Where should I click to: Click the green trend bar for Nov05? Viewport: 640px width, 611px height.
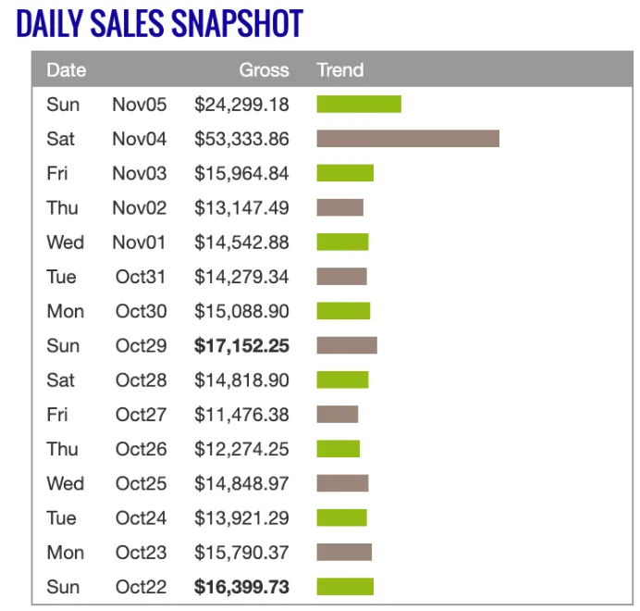click(x=359, y=104)
